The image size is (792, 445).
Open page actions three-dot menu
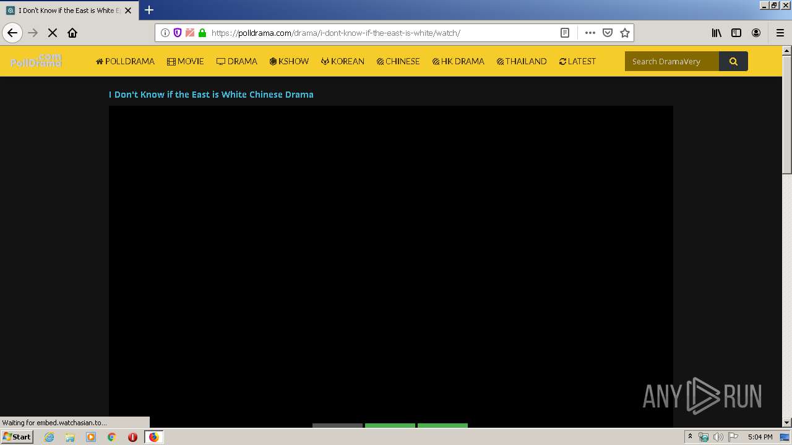(x=590, y=33)
